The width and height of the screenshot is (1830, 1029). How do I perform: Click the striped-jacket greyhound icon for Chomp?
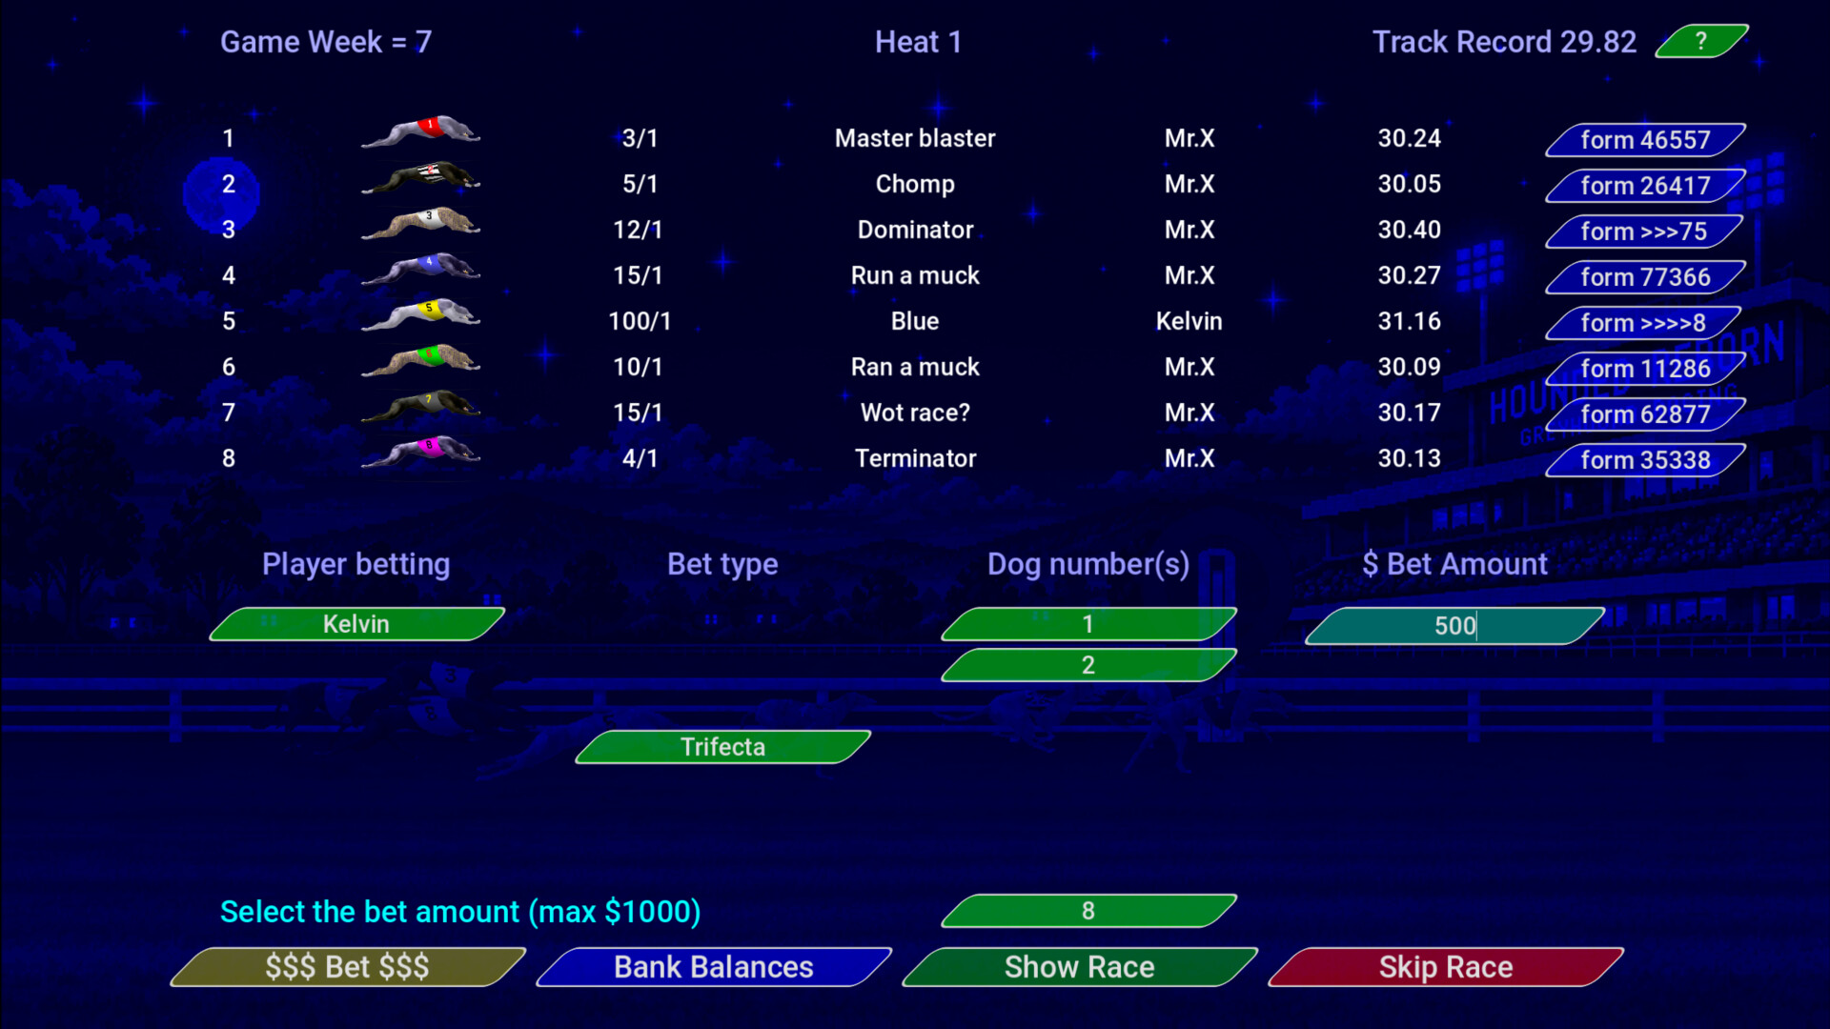click(x=420, y=178)
